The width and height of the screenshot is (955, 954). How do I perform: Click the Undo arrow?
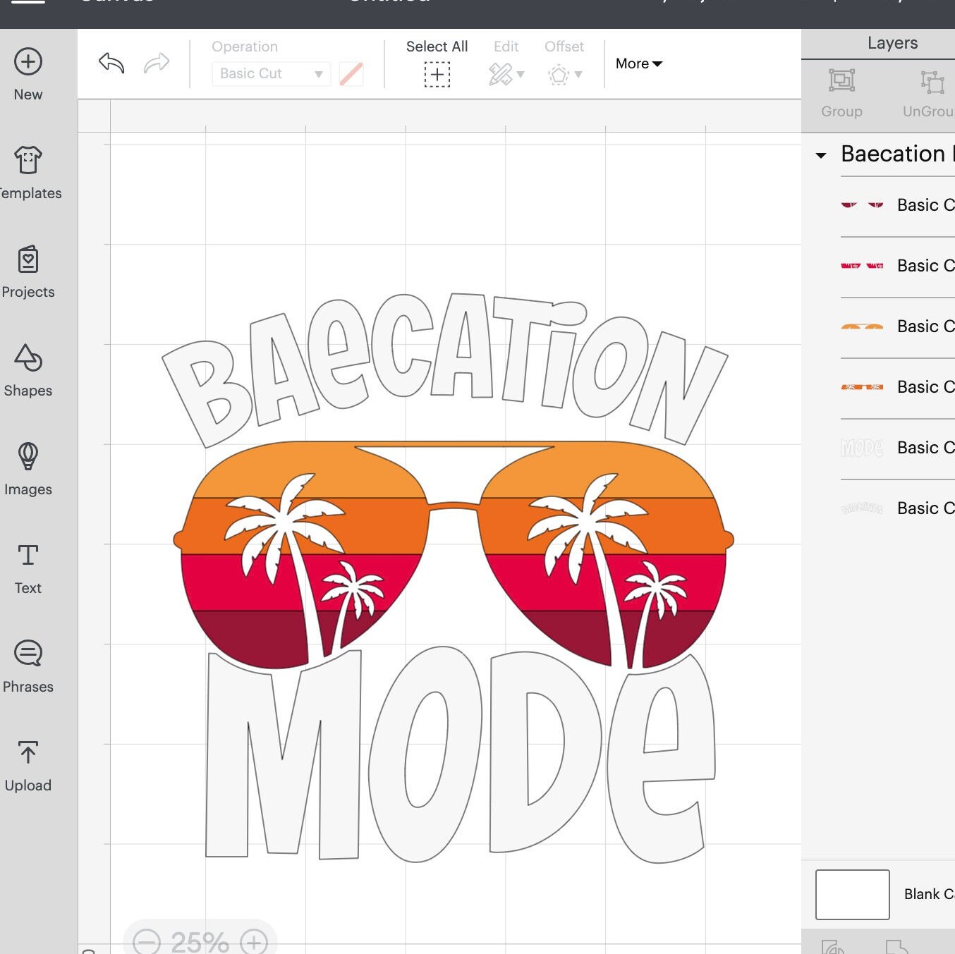click(x=112, y=63)
